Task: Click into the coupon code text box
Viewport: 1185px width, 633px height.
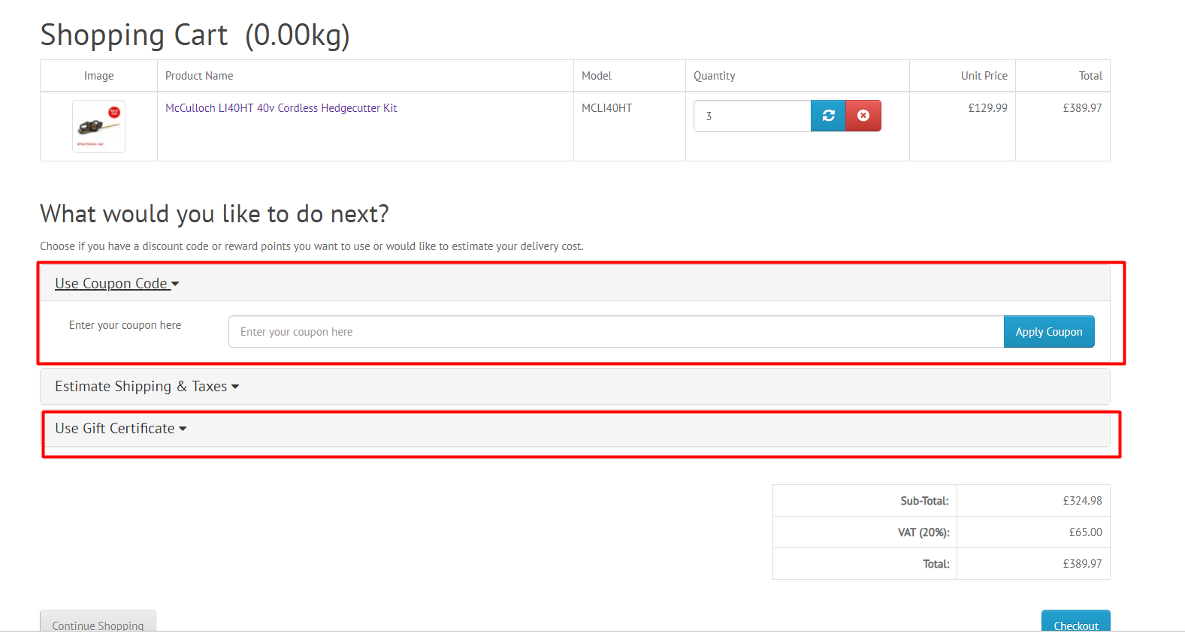Action: tap(615, 332)
